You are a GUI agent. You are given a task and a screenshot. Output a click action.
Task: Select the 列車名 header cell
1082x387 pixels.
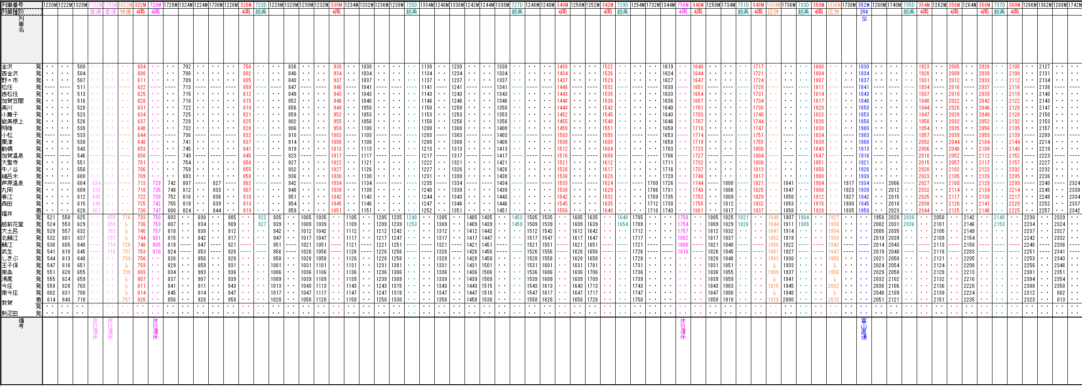click(x=21, y=24)
